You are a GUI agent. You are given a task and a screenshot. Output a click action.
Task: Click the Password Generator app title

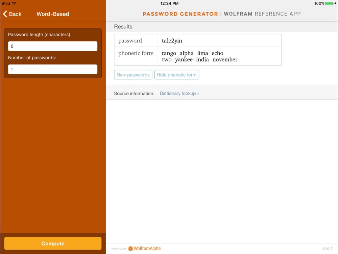coord(180,14)
